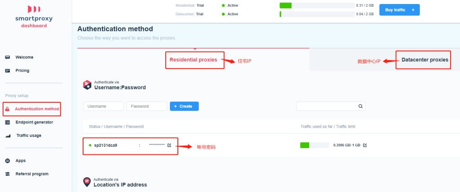Click the Endpoint generator icon
Viewport: 460px width, 192px height.
(x=8, y=122)
